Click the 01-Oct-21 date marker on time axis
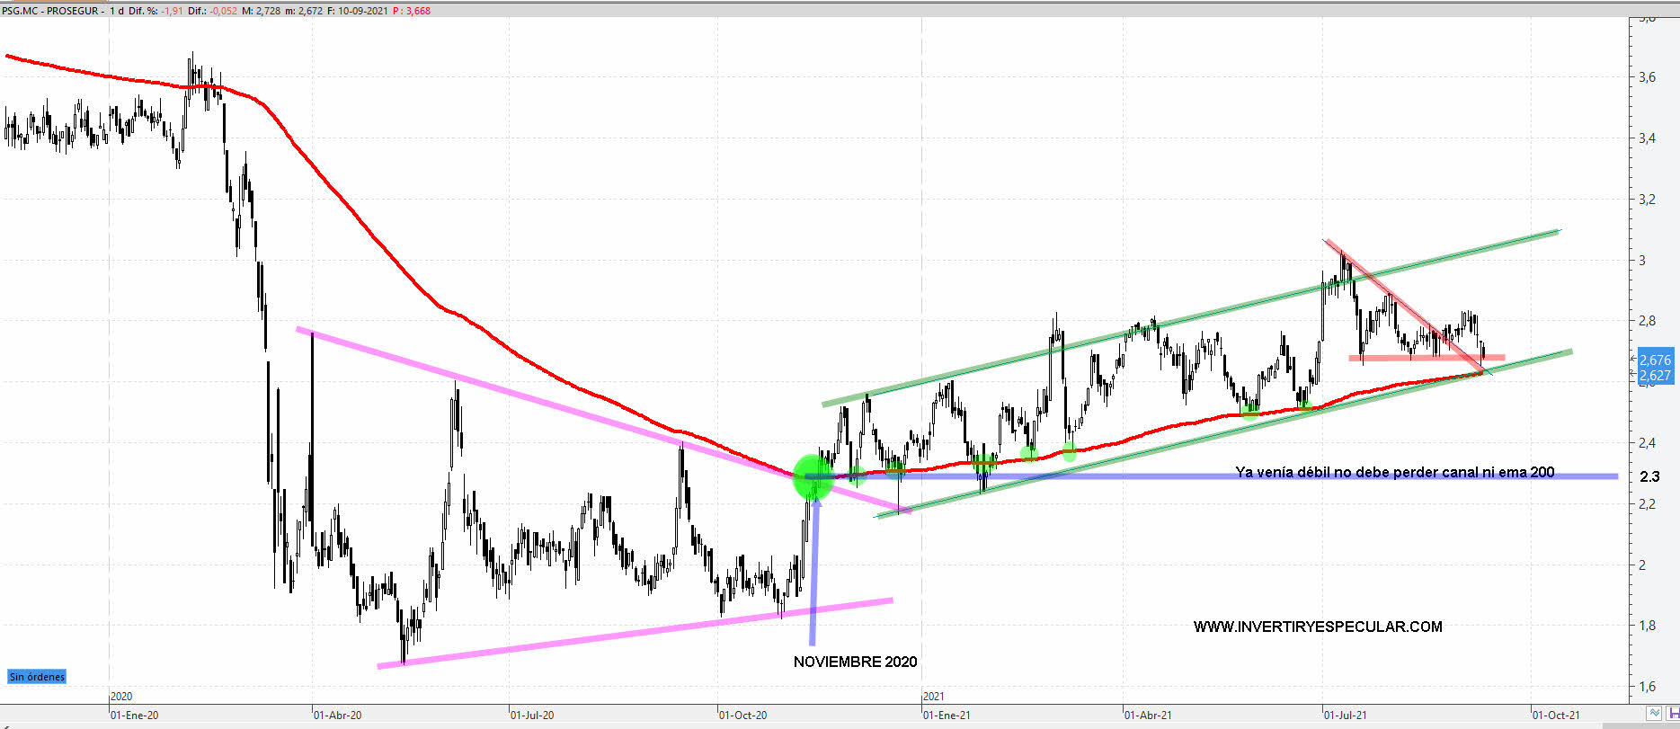 pyautogui.click(x=1556, y=716)
